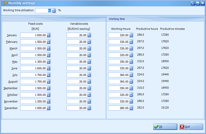Click the Productive minutes column heading
The image size is (206, 134).
[x=172, y=29]
